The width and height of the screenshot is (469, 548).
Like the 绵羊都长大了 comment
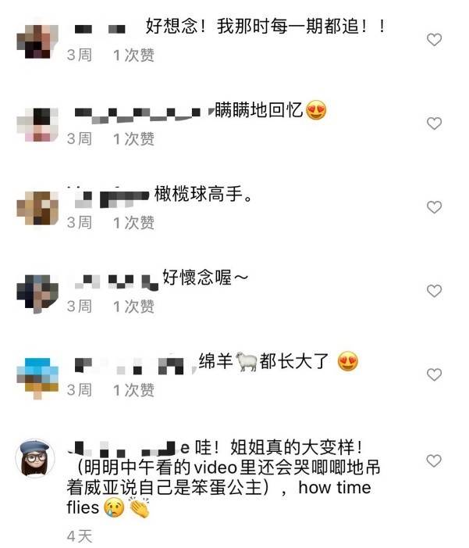434,374
